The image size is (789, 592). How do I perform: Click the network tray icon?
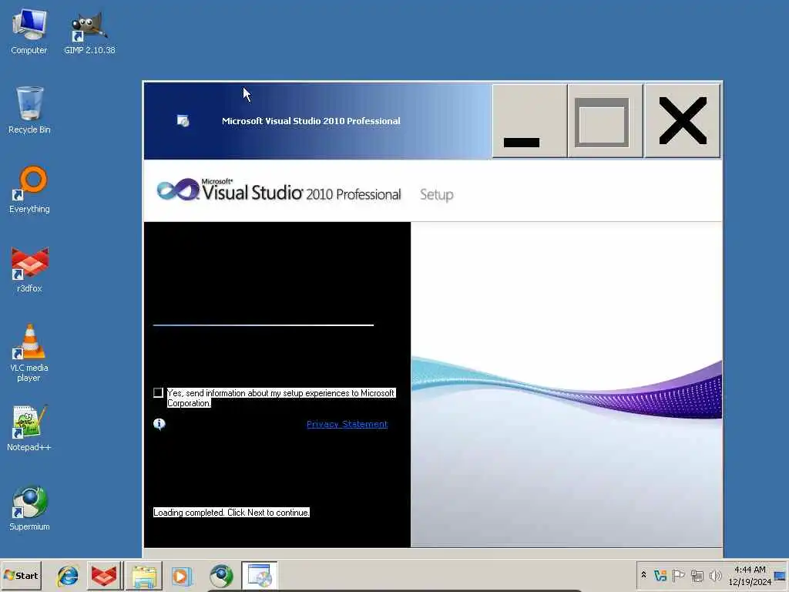pos(697,575)
